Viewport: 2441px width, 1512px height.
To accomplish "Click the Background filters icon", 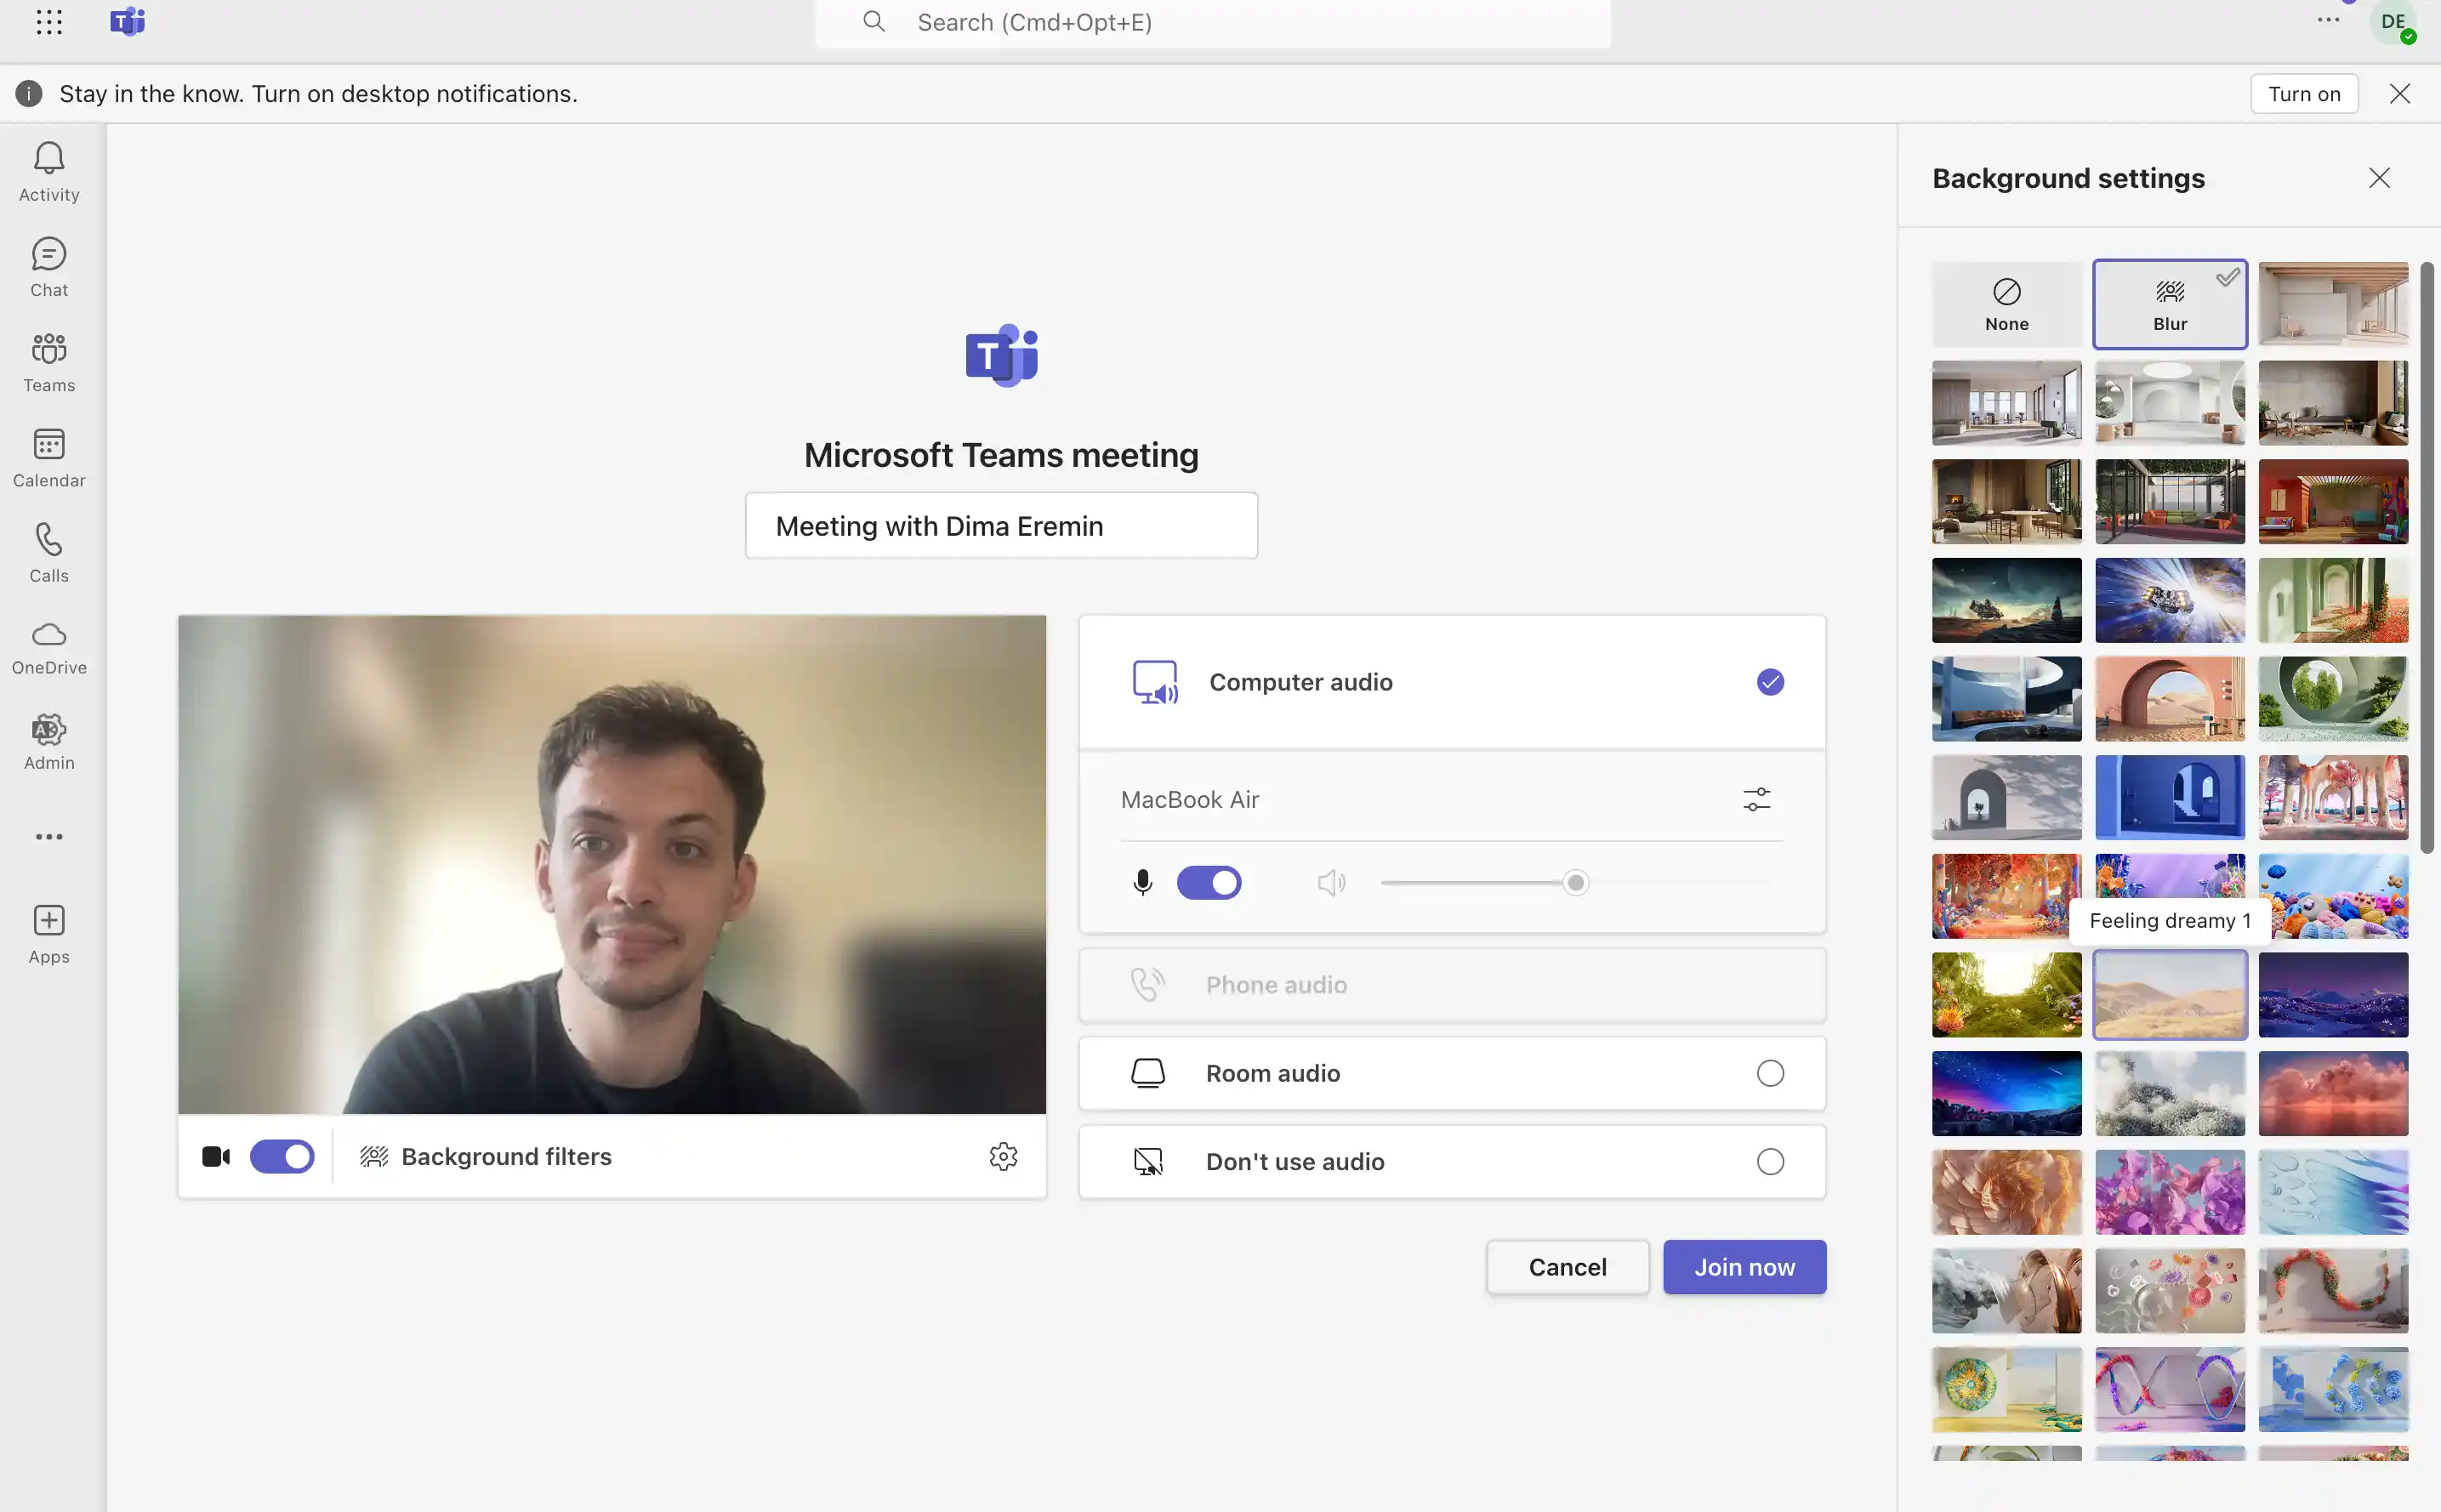I will click(372, 1157).
